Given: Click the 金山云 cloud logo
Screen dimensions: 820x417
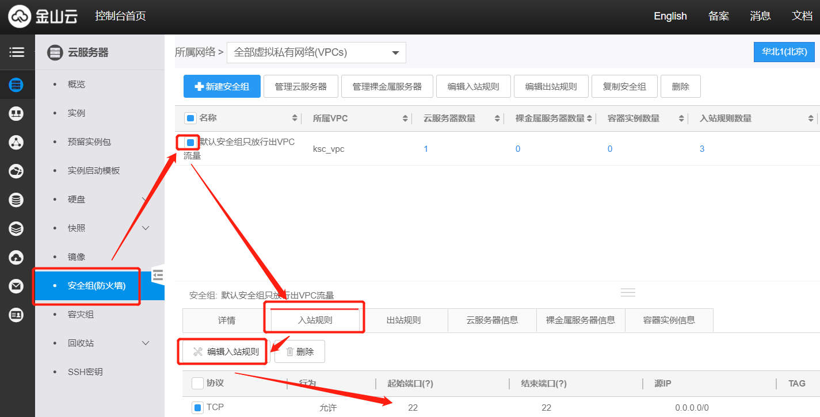Looking at the screenshot, I should click(x=43, y=16).
